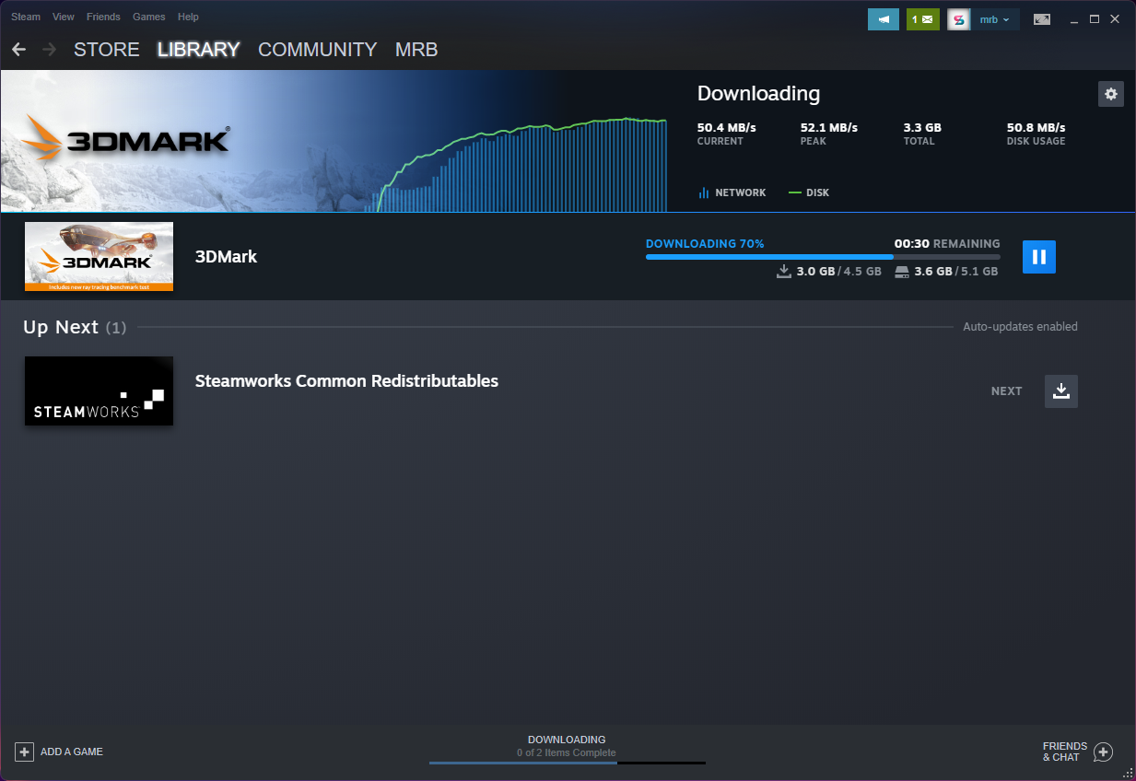This screenshot has width=1136, height=781.
Task: Open the Friends menu
Action: 103,17
